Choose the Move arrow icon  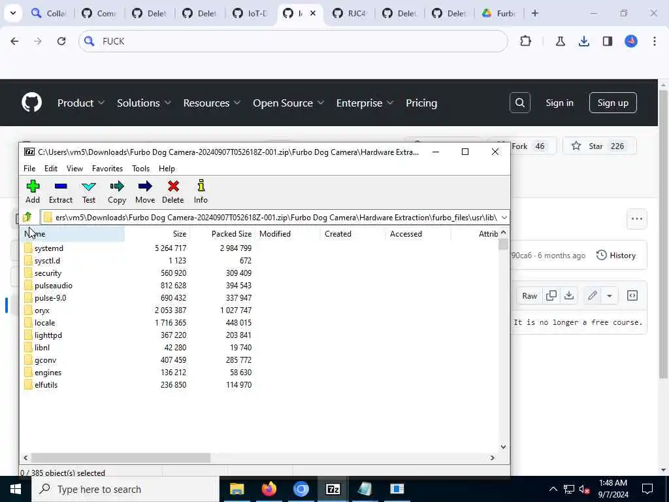(145, 186)
